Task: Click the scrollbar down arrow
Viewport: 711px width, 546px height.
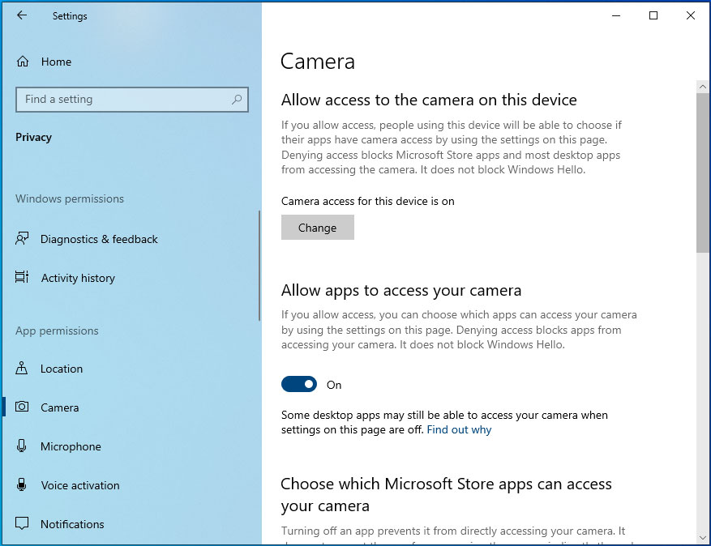Action: [x=703, y=538]
